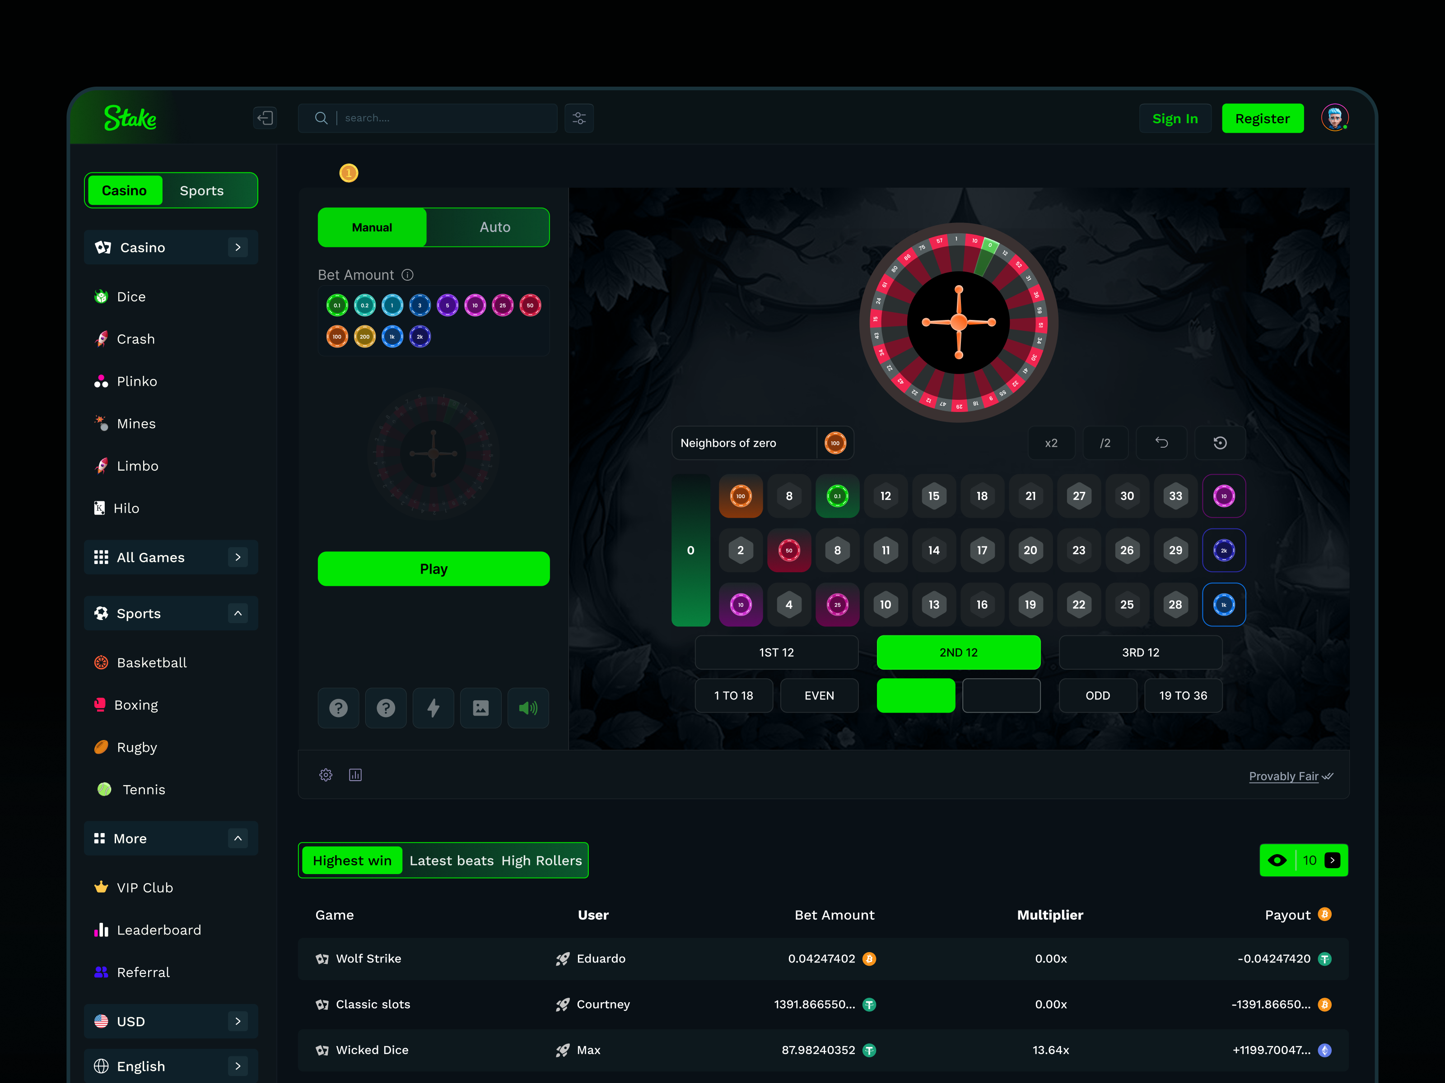Open game settings via the gear icon
This screenshot has width=1445, height=1083.
pos(325,775)
